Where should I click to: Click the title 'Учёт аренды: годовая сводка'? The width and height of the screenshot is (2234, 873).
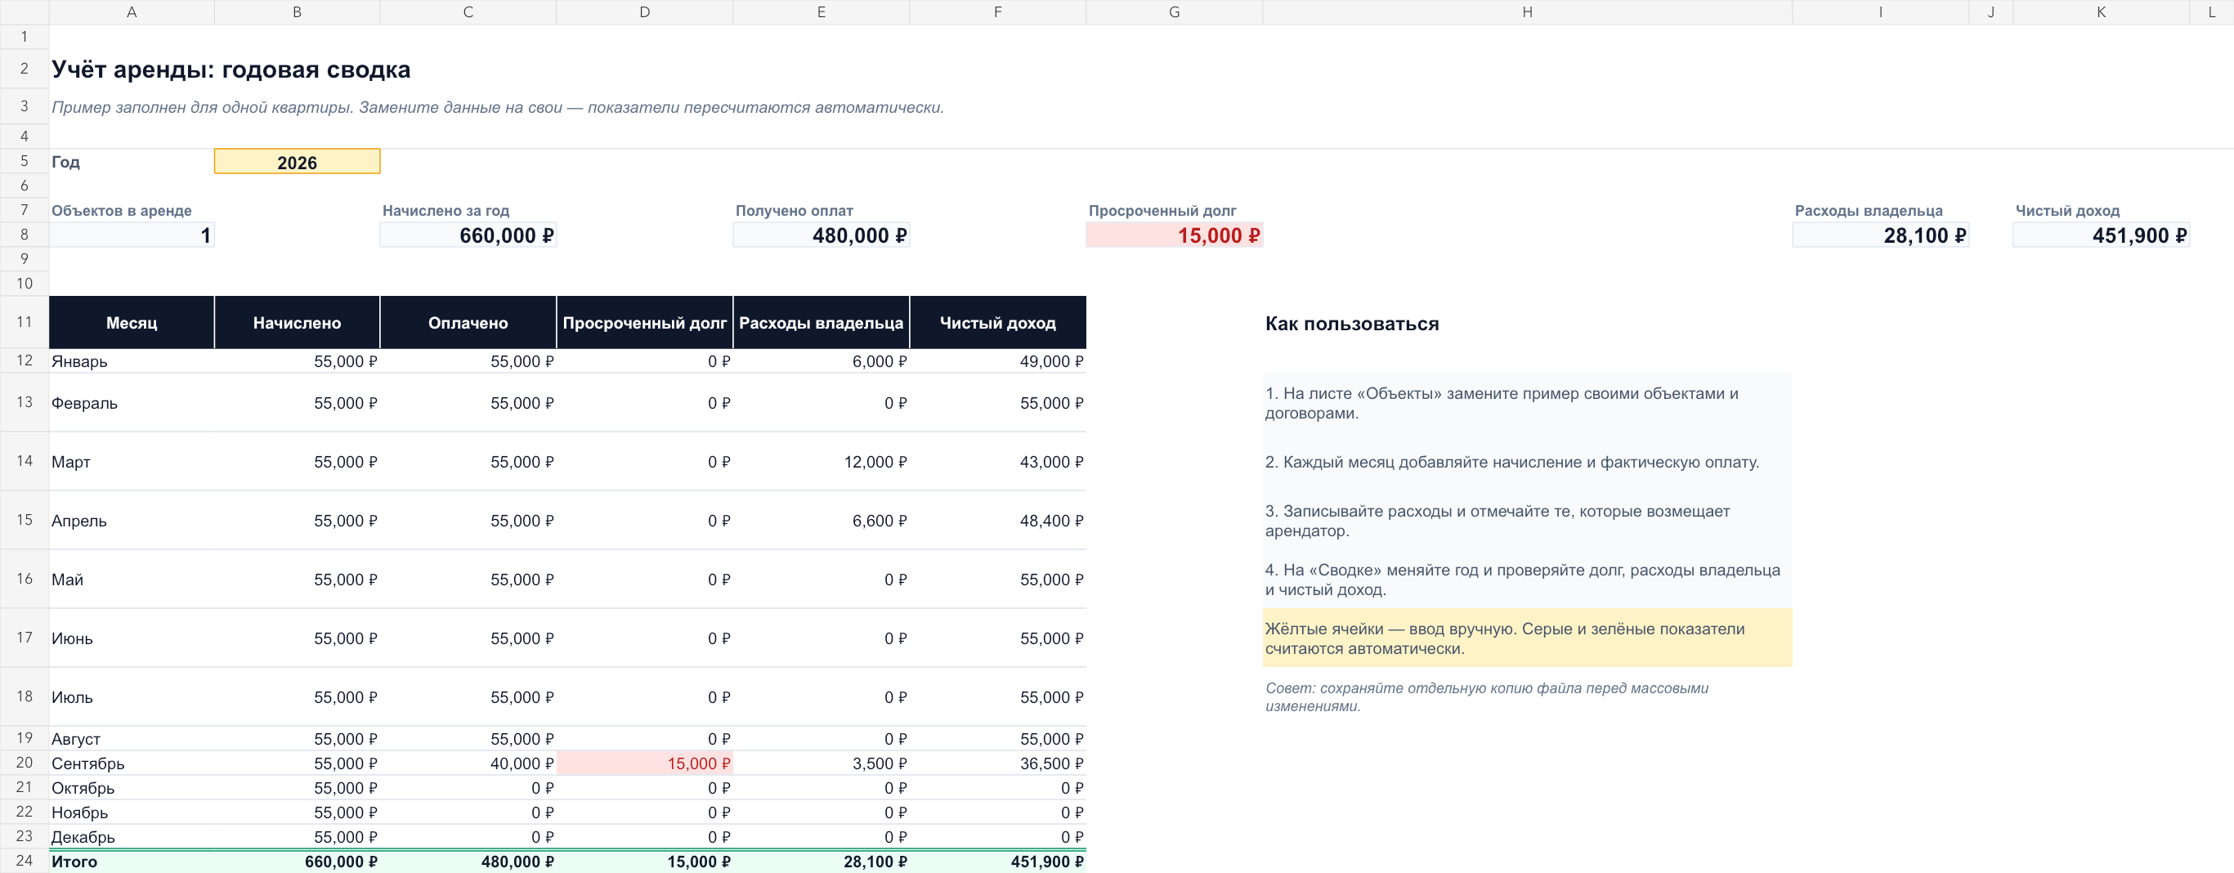[x=231, y=69]
